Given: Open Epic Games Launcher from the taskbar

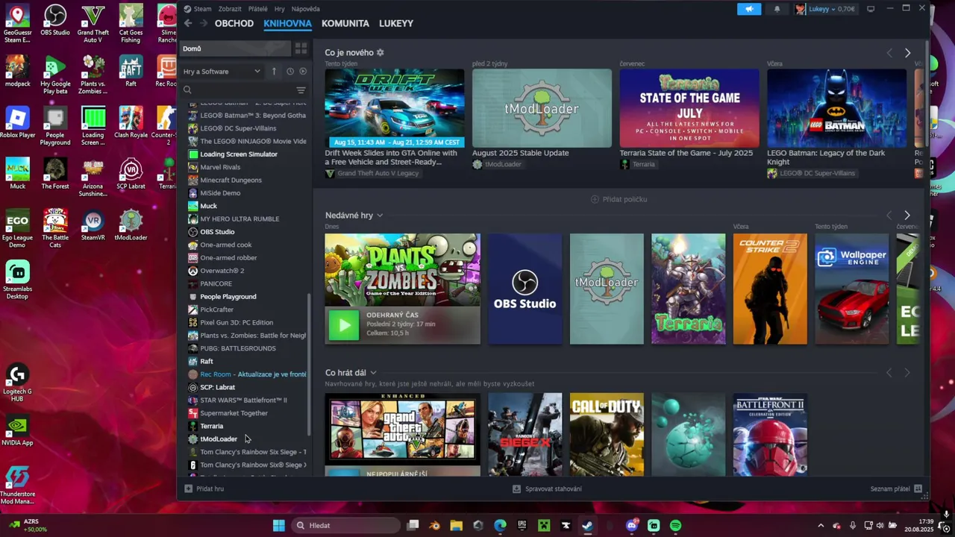Looking at the screenshot, I should pos(522,526).
